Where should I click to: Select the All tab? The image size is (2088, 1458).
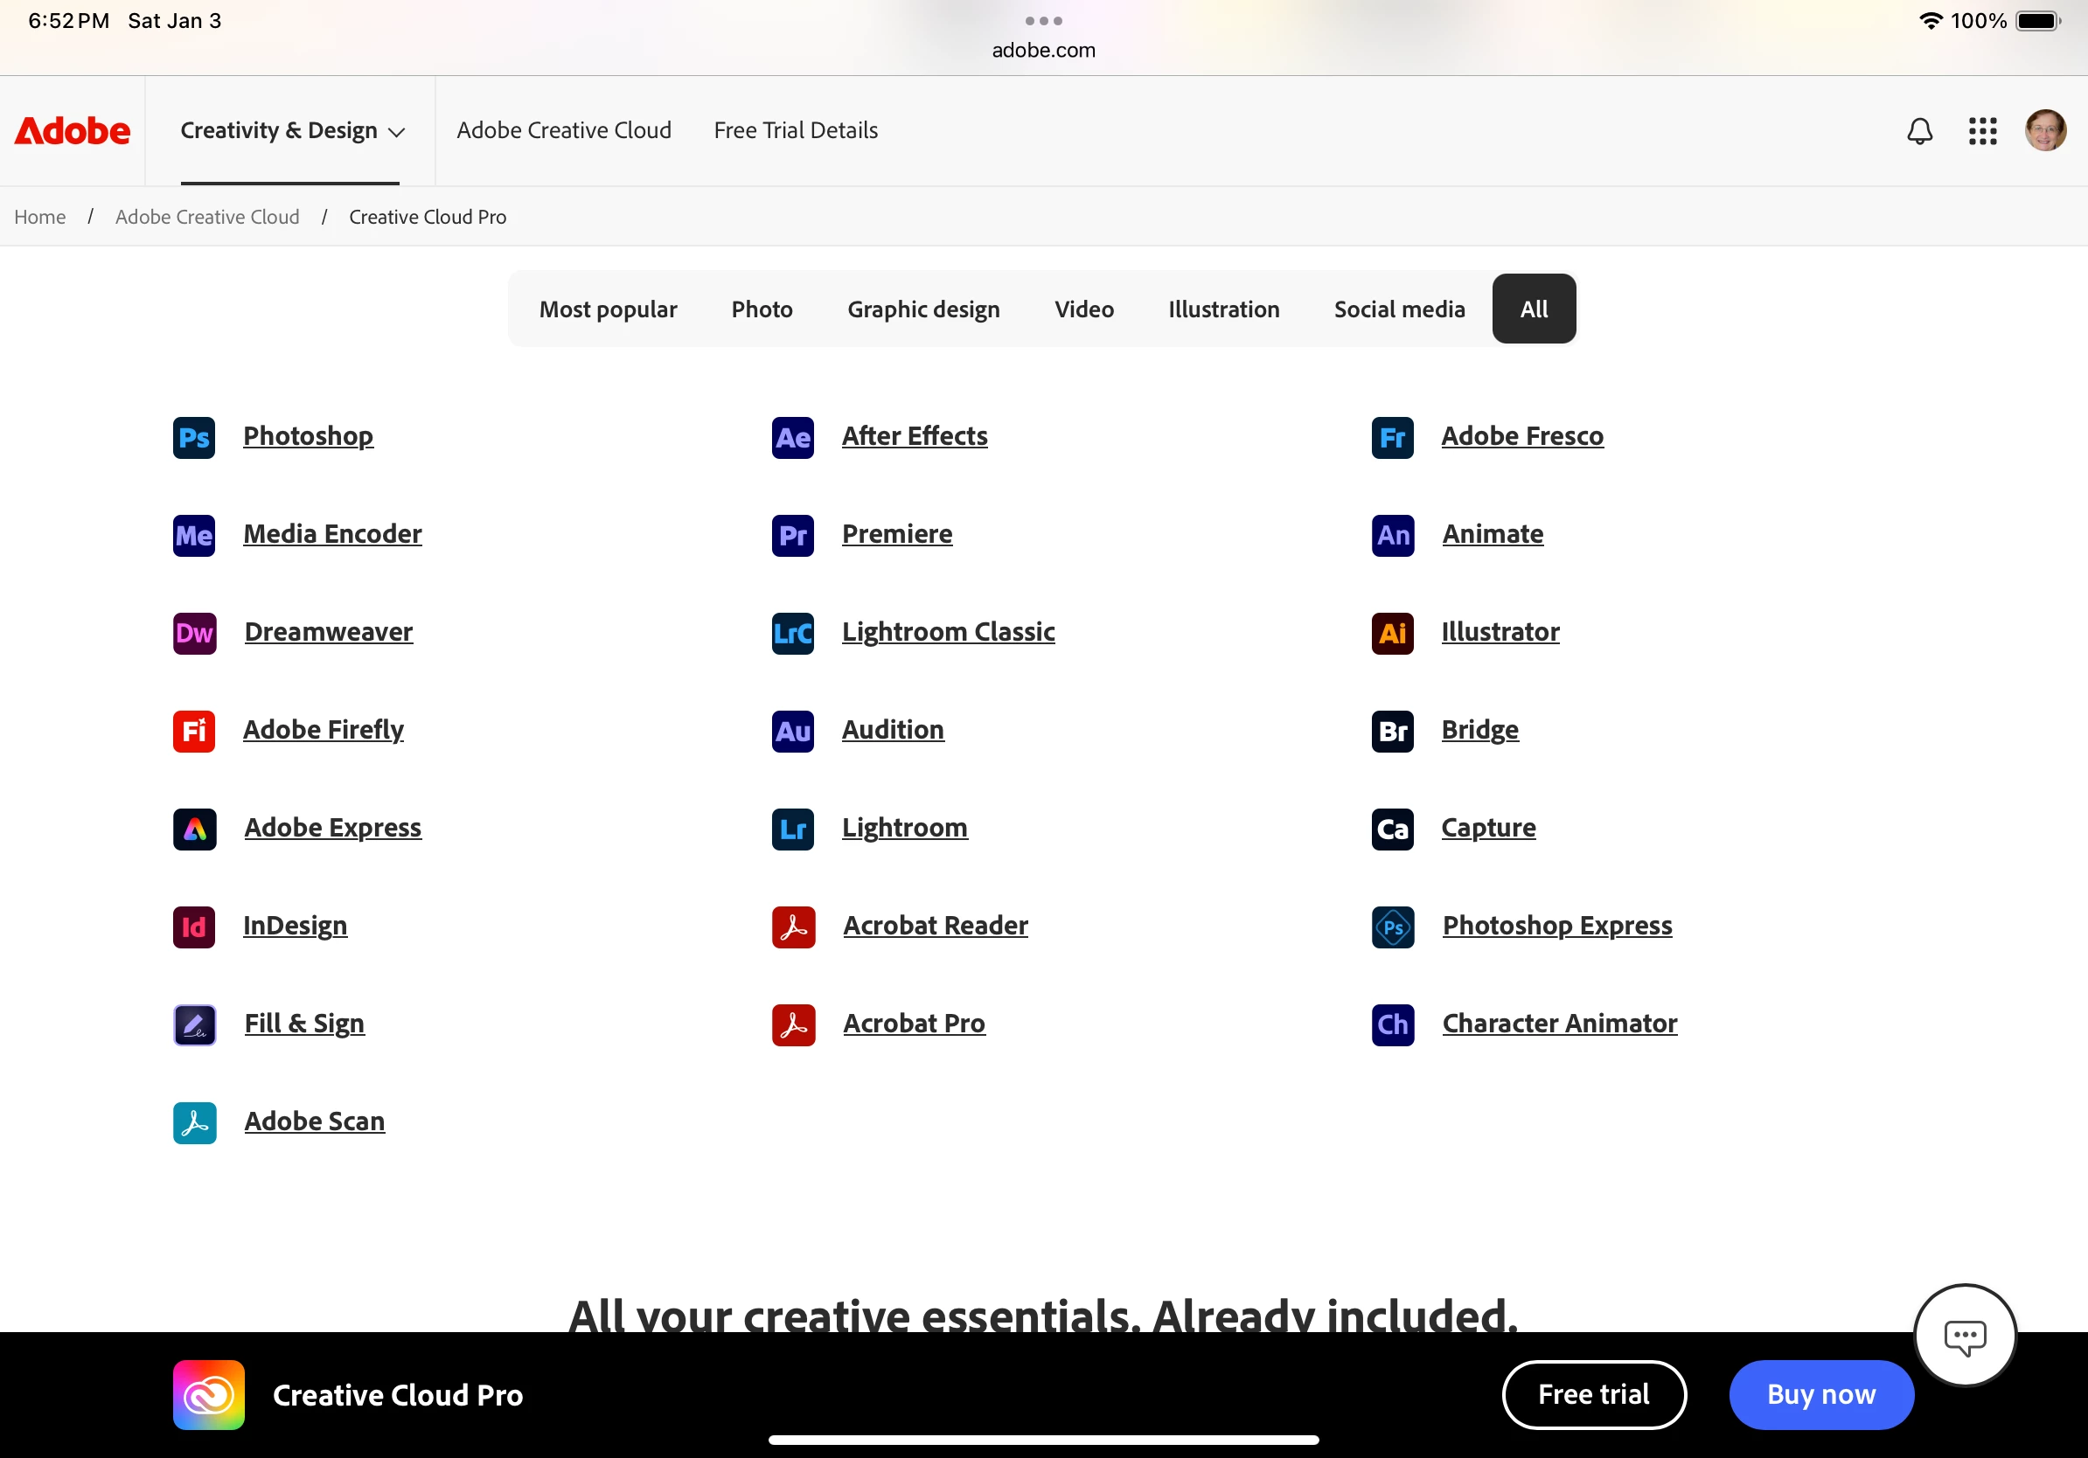click(1534, 309)
